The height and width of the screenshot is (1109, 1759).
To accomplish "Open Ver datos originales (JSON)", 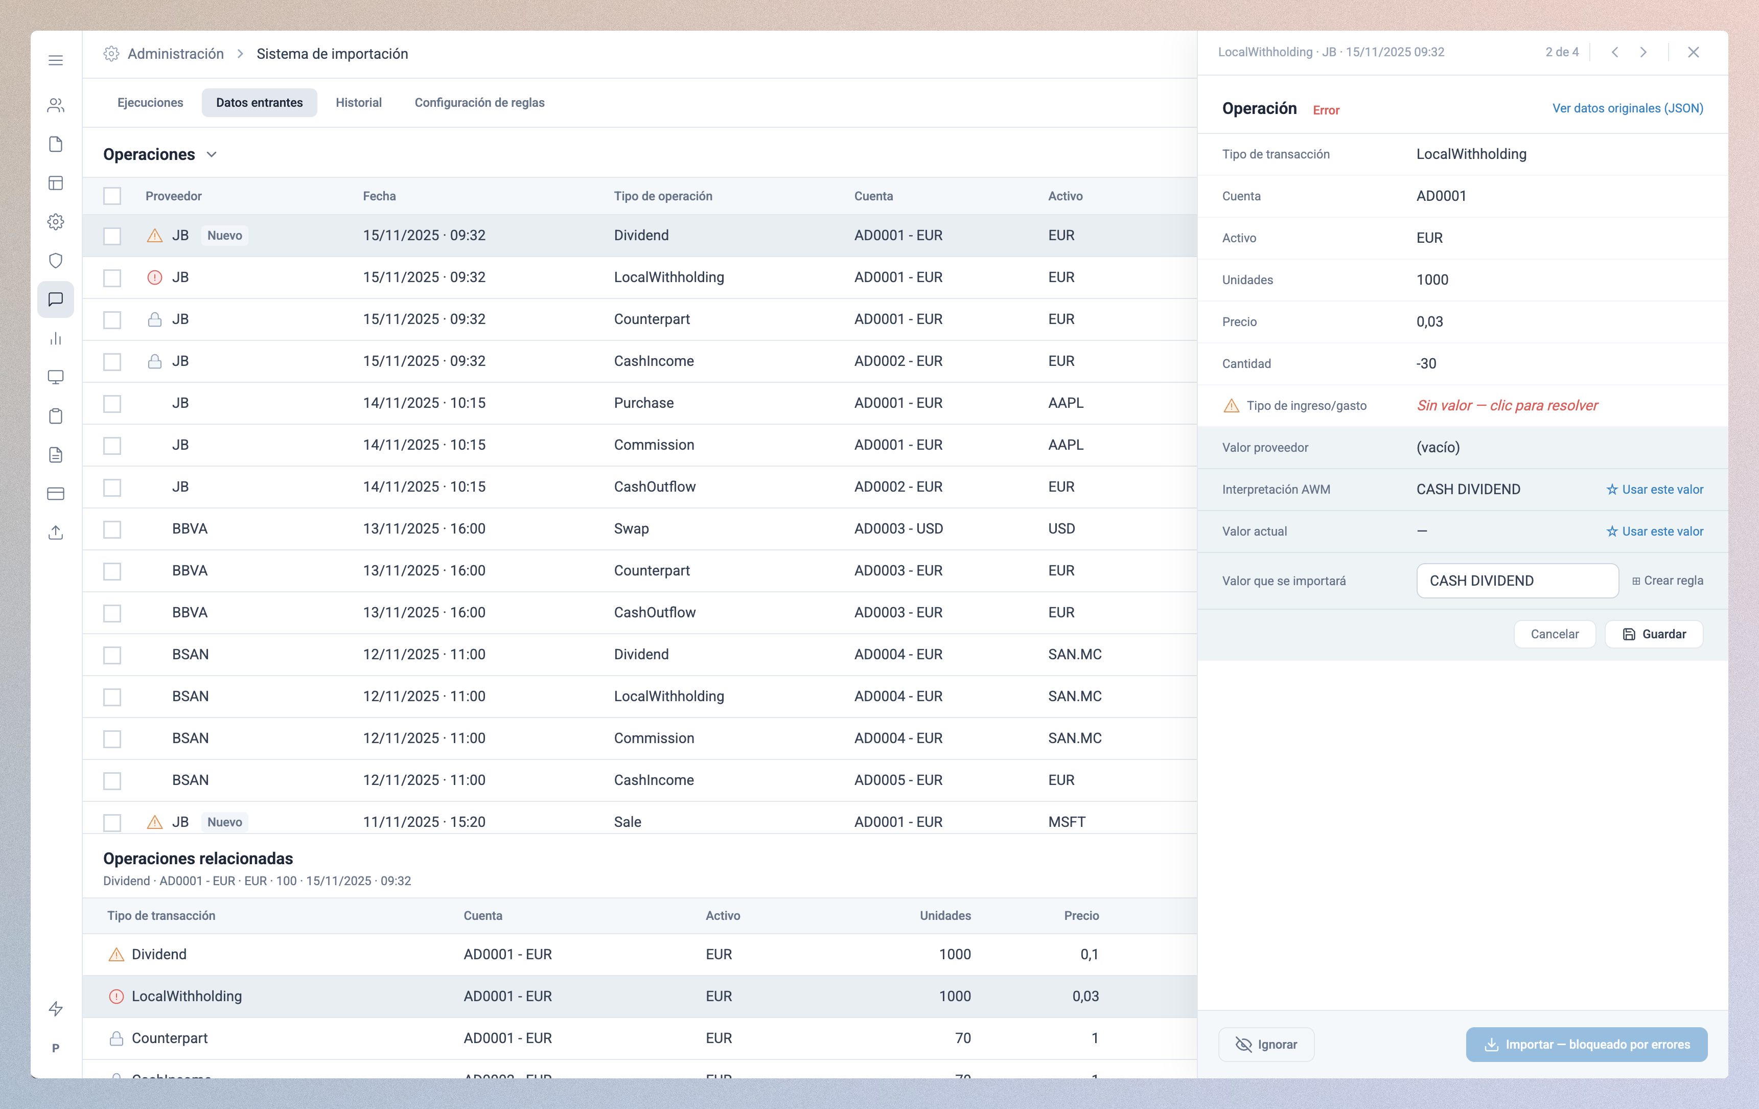I will click(1627, 107).
